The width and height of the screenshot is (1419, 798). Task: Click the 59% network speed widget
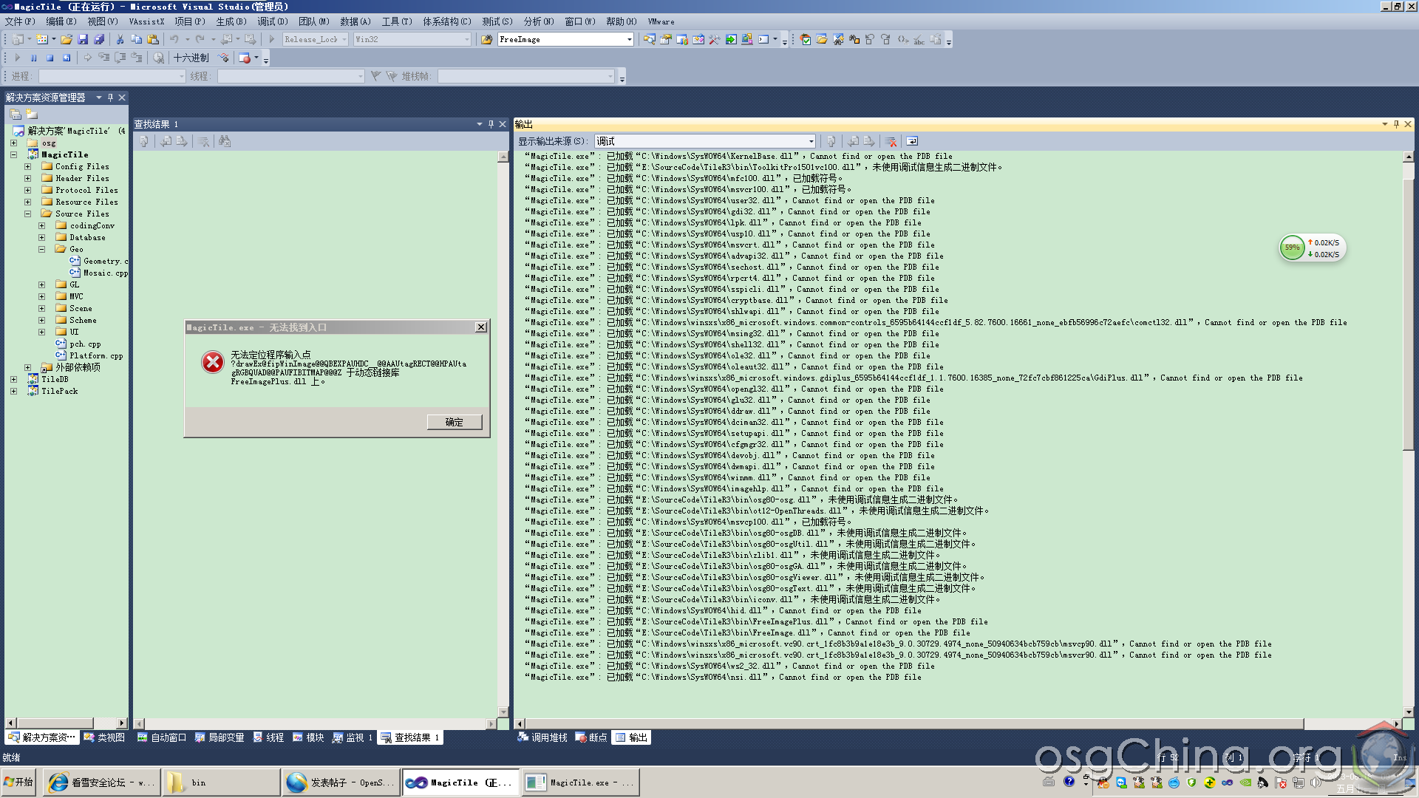click(1313, 248)
